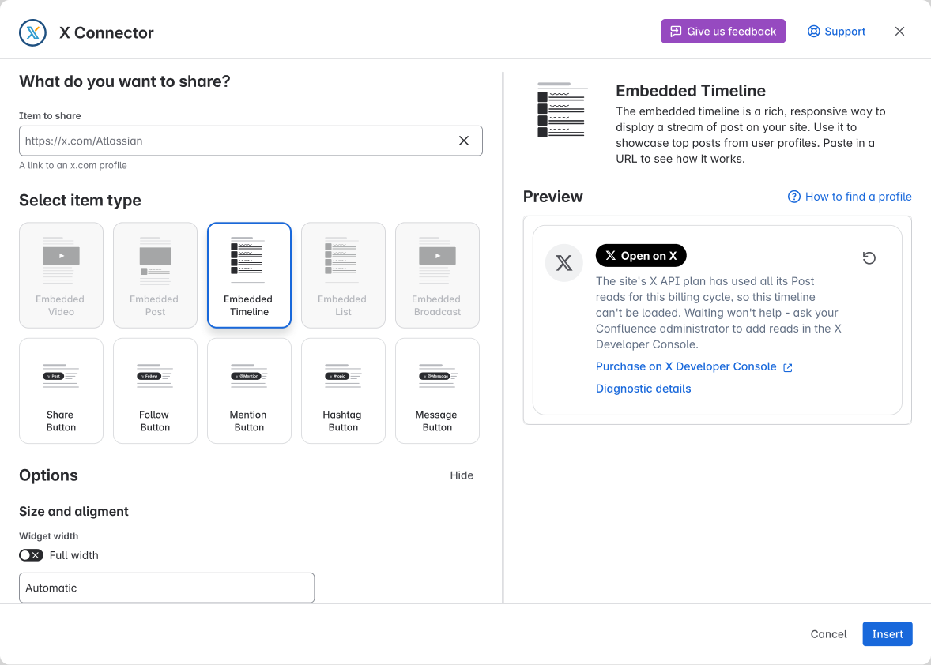The width and height of the screenshot is (931, 665).
Task: Open How to find a profile help
Action: pyautogui.click(x=850, y=197)
